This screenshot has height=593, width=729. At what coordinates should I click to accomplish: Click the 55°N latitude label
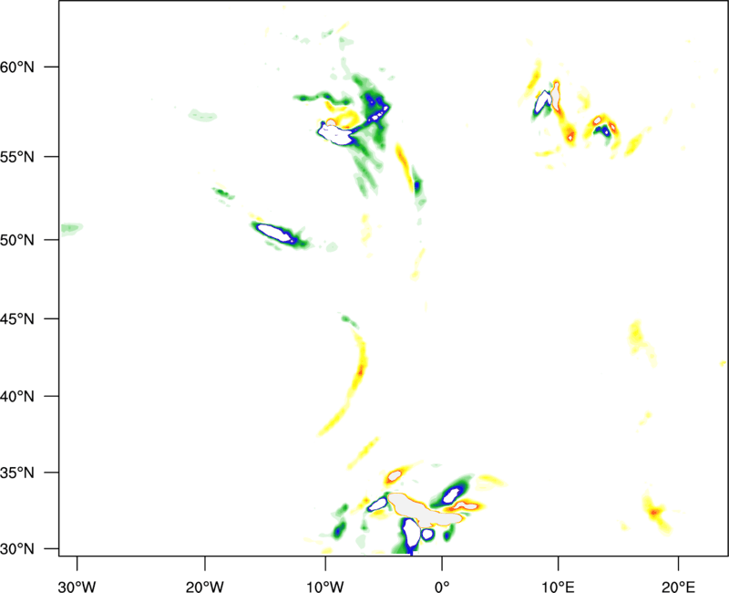pyautogui.click(x=17, y=157)
